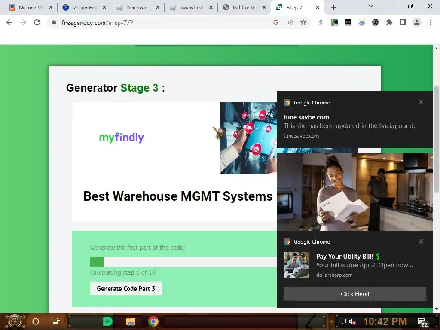Screen dimensions: 440x330
Task: Reload the current page
Action: point(37,22)
